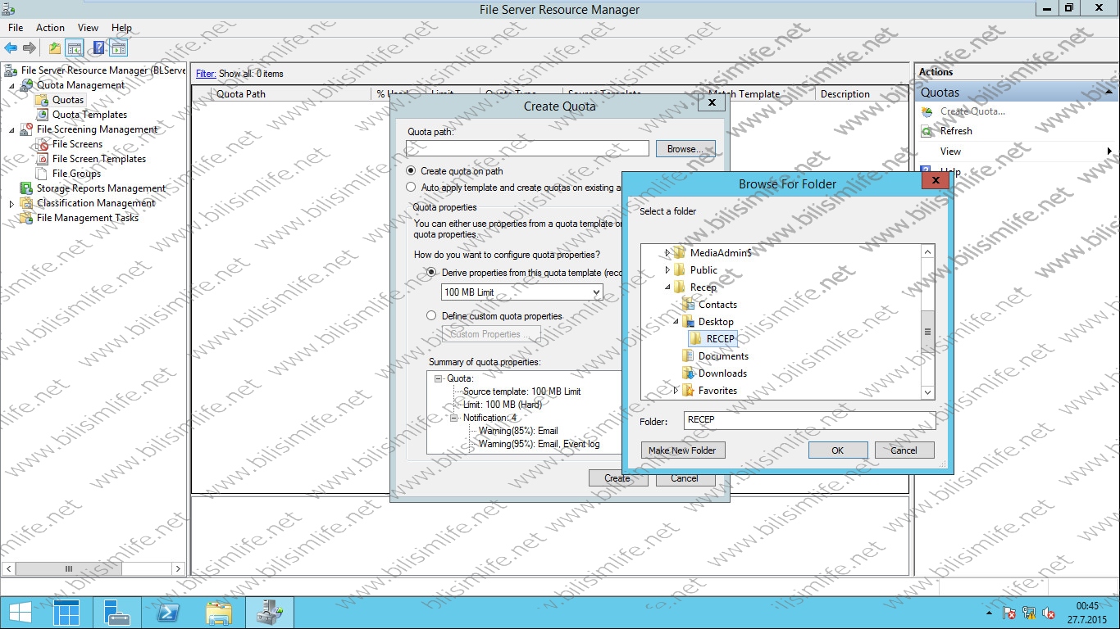The height and width of the screenshot is (629, 1120).
Task: Click into the Quota path field
Action: click(527, 148)
